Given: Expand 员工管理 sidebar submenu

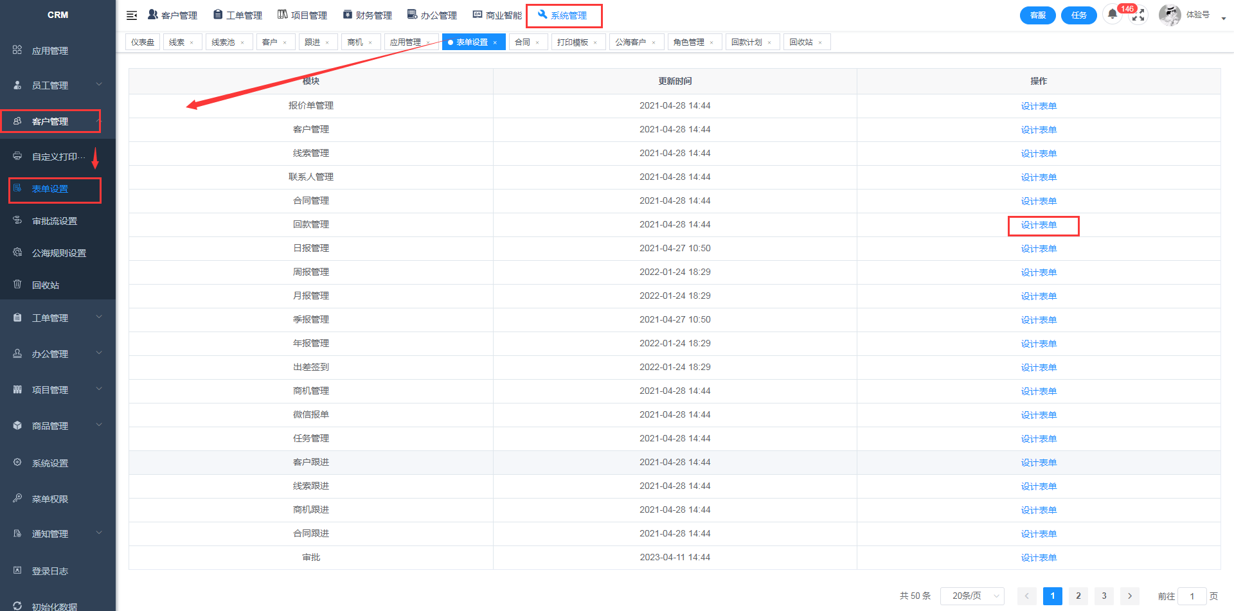Looking at the screenshot, I should [98, 85].
